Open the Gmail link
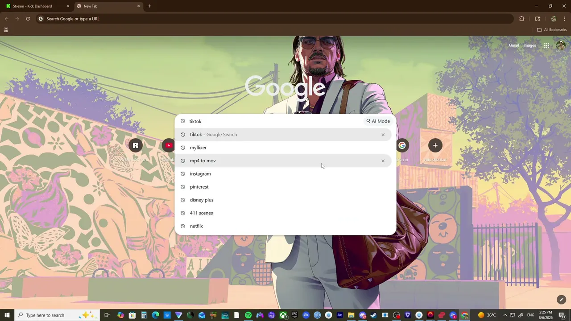This screenshot has height=321, width=571. pos(514,45)
